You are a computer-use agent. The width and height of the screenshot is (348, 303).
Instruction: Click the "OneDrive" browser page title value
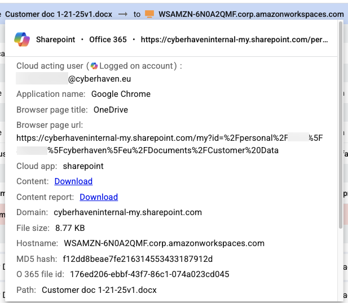pyautogui.click(x=111, y=109)
